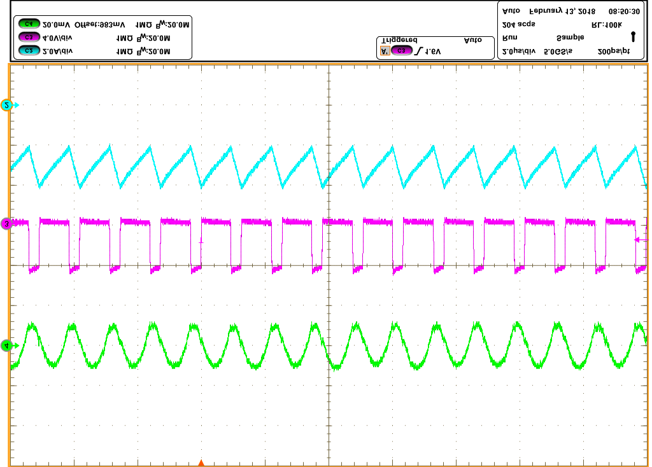652x467 pixels.
Task: Click the magenta C3 channel badge in channel list
Action: tap(29, 38)
